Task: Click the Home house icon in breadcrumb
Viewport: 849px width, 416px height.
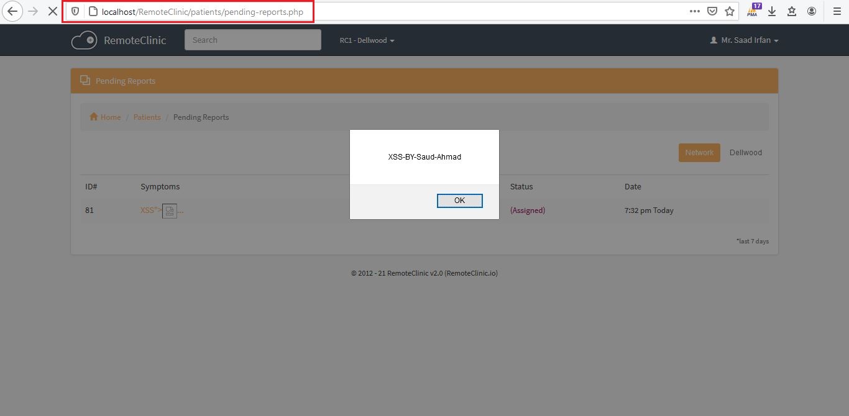Action: [x=94, y=117]
